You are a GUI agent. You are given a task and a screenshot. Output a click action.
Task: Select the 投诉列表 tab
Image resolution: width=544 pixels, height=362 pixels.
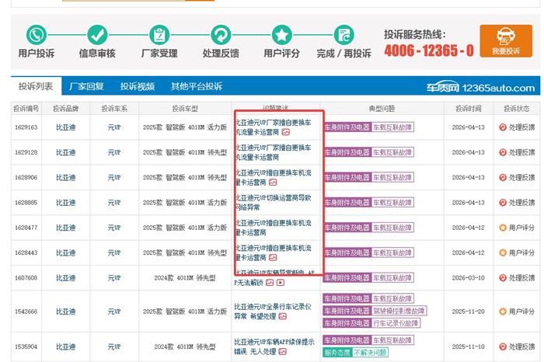pos(36,86)
